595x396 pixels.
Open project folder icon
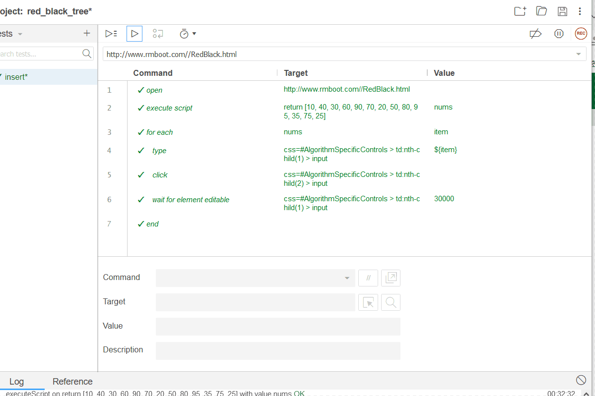click(541, 11)
